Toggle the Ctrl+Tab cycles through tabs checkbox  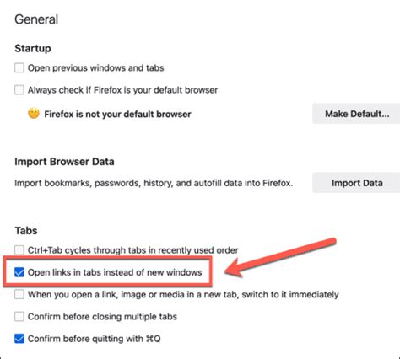(19, 249)
